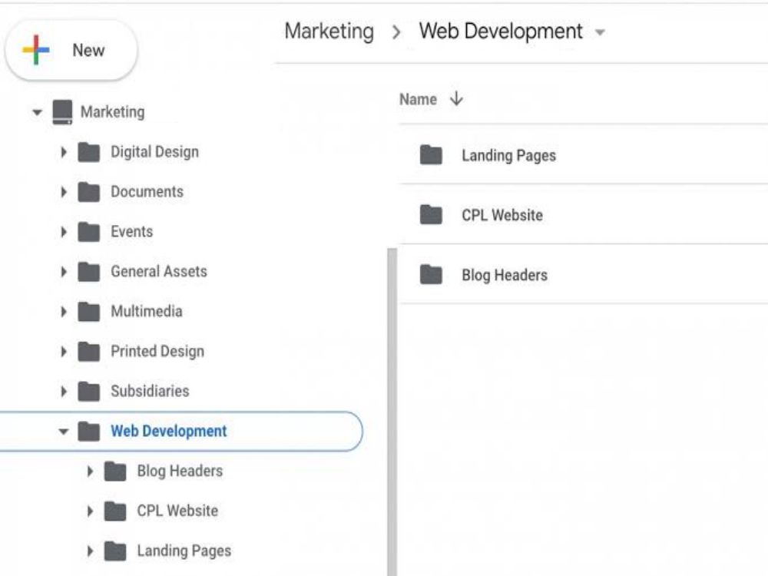The width and height of the screenshot is (768, 576).
Task: Select General Assets folder icon in sidebar
Action: coord(88,272)
